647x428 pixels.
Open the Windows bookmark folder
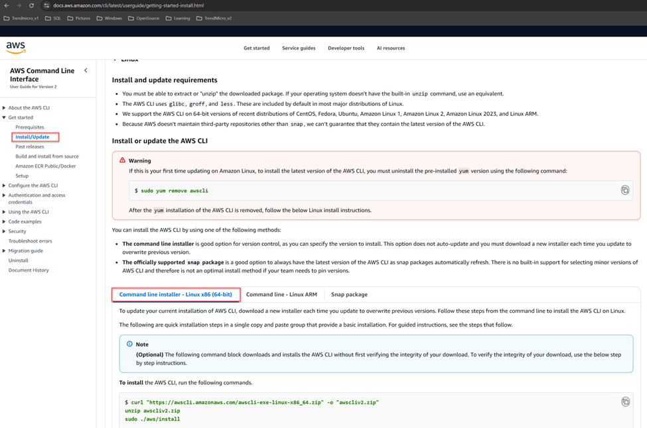point(109,18)
